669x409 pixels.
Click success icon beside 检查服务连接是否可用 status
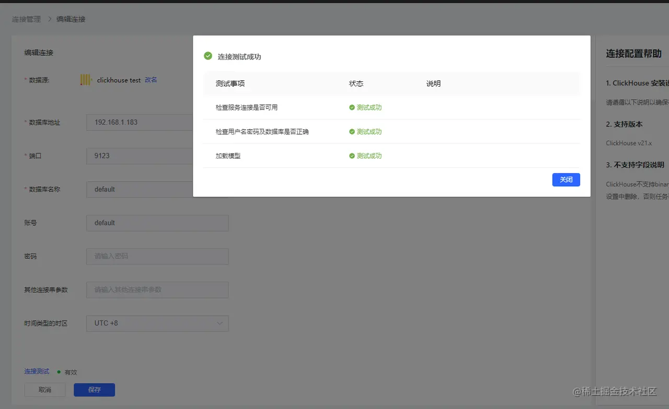coord(352,107)
